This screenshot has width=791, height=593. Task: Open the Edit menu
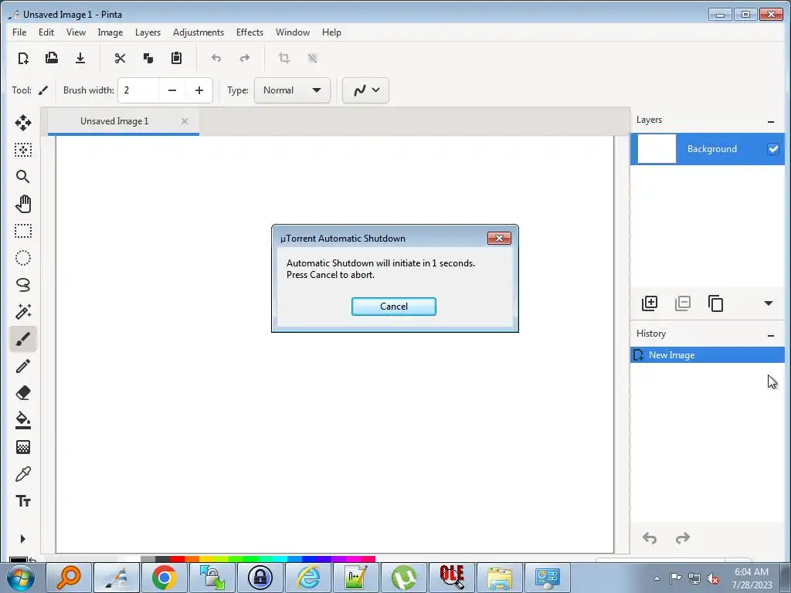(x=46, y=32)
